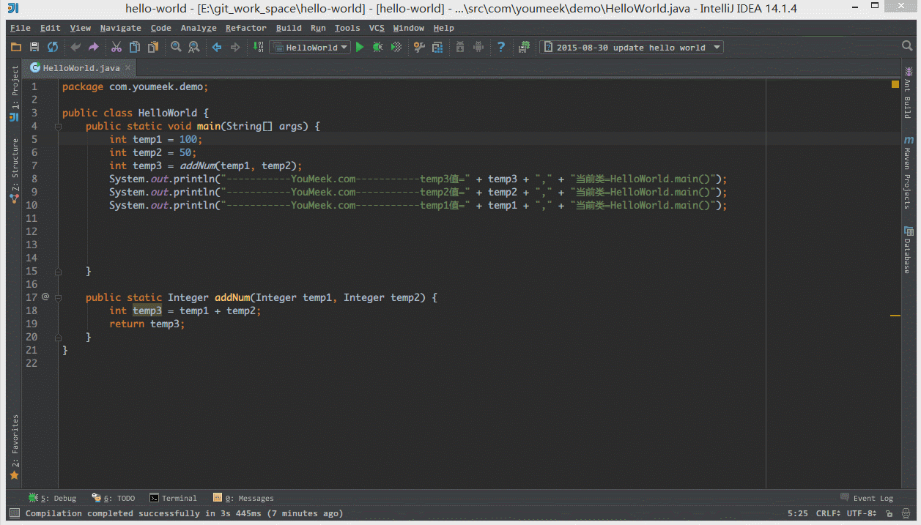This screenshot has width=921, height=525.
Task: Click the Cut scissors icon
Action: pos(116,48)
